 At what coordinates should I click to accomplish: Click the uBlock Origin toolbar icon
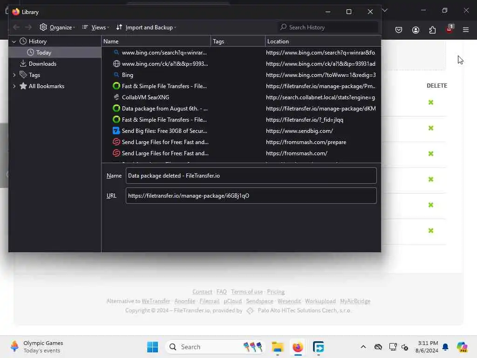(x=450, y=29)
